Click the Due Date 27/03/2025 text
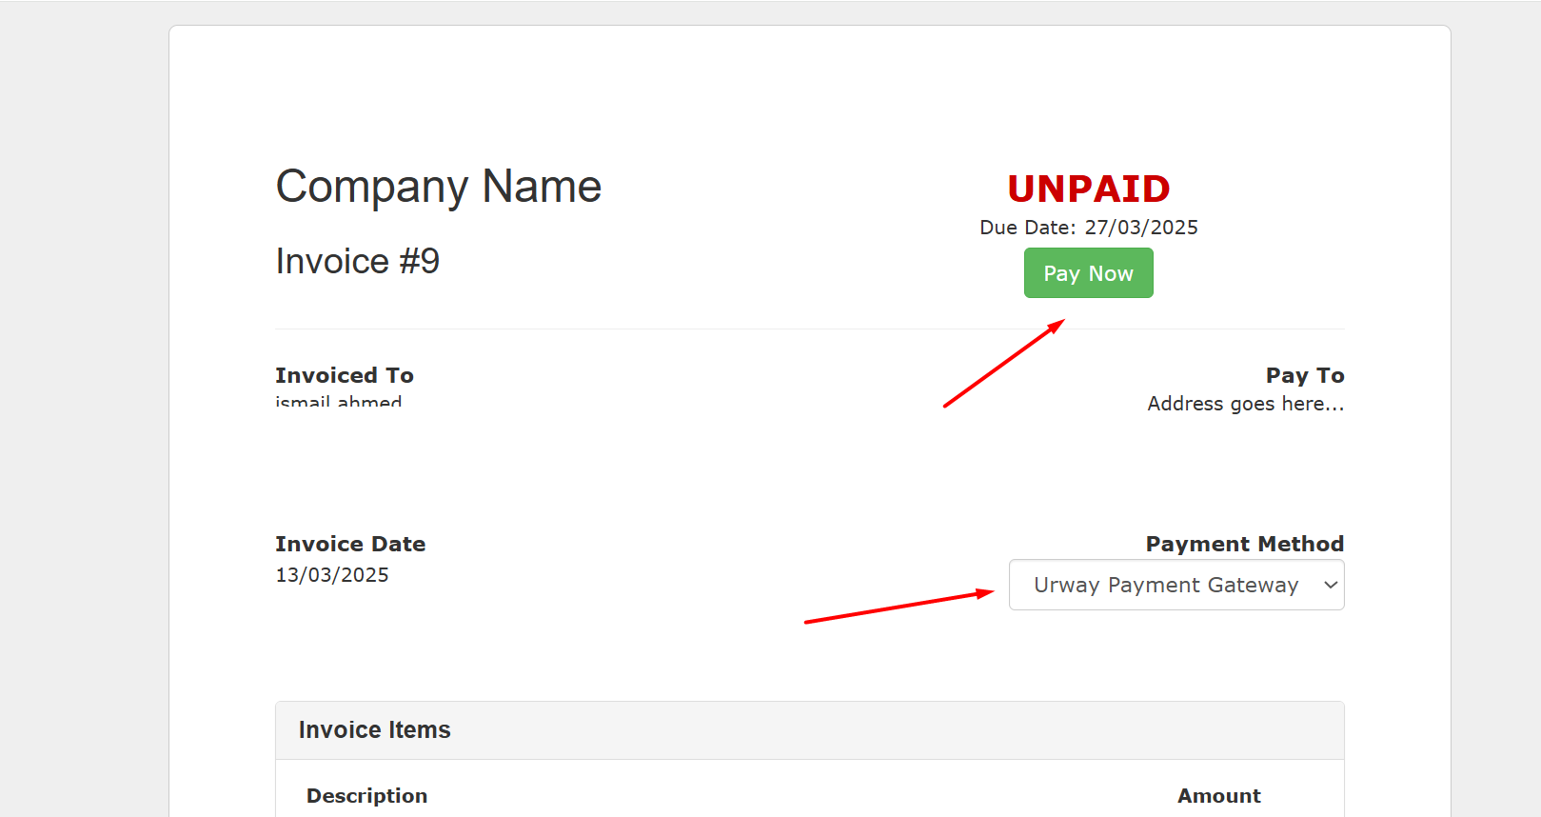Screen dimensions: 1541x817 1088,228
